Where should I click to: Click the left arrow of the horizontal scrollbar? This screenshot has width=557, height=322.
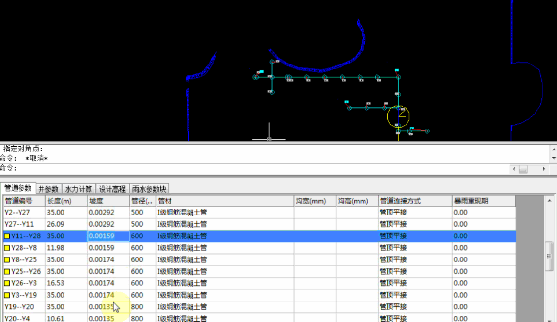pyautogui.click(x=513, y=169)
